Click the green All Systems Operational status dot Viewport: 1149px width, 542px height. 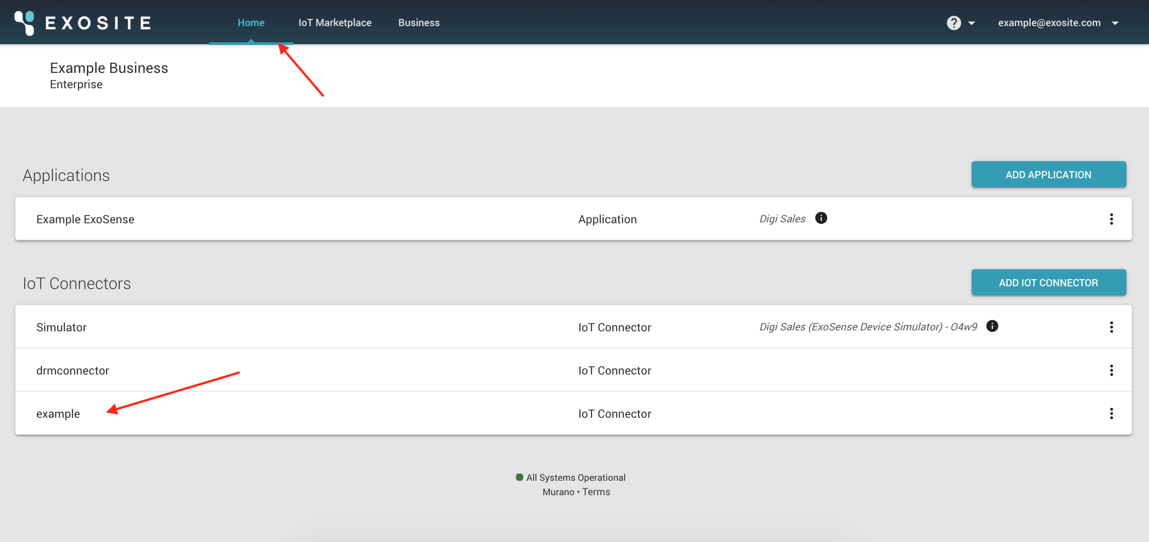pyautogui.click(x=519, y=477)
